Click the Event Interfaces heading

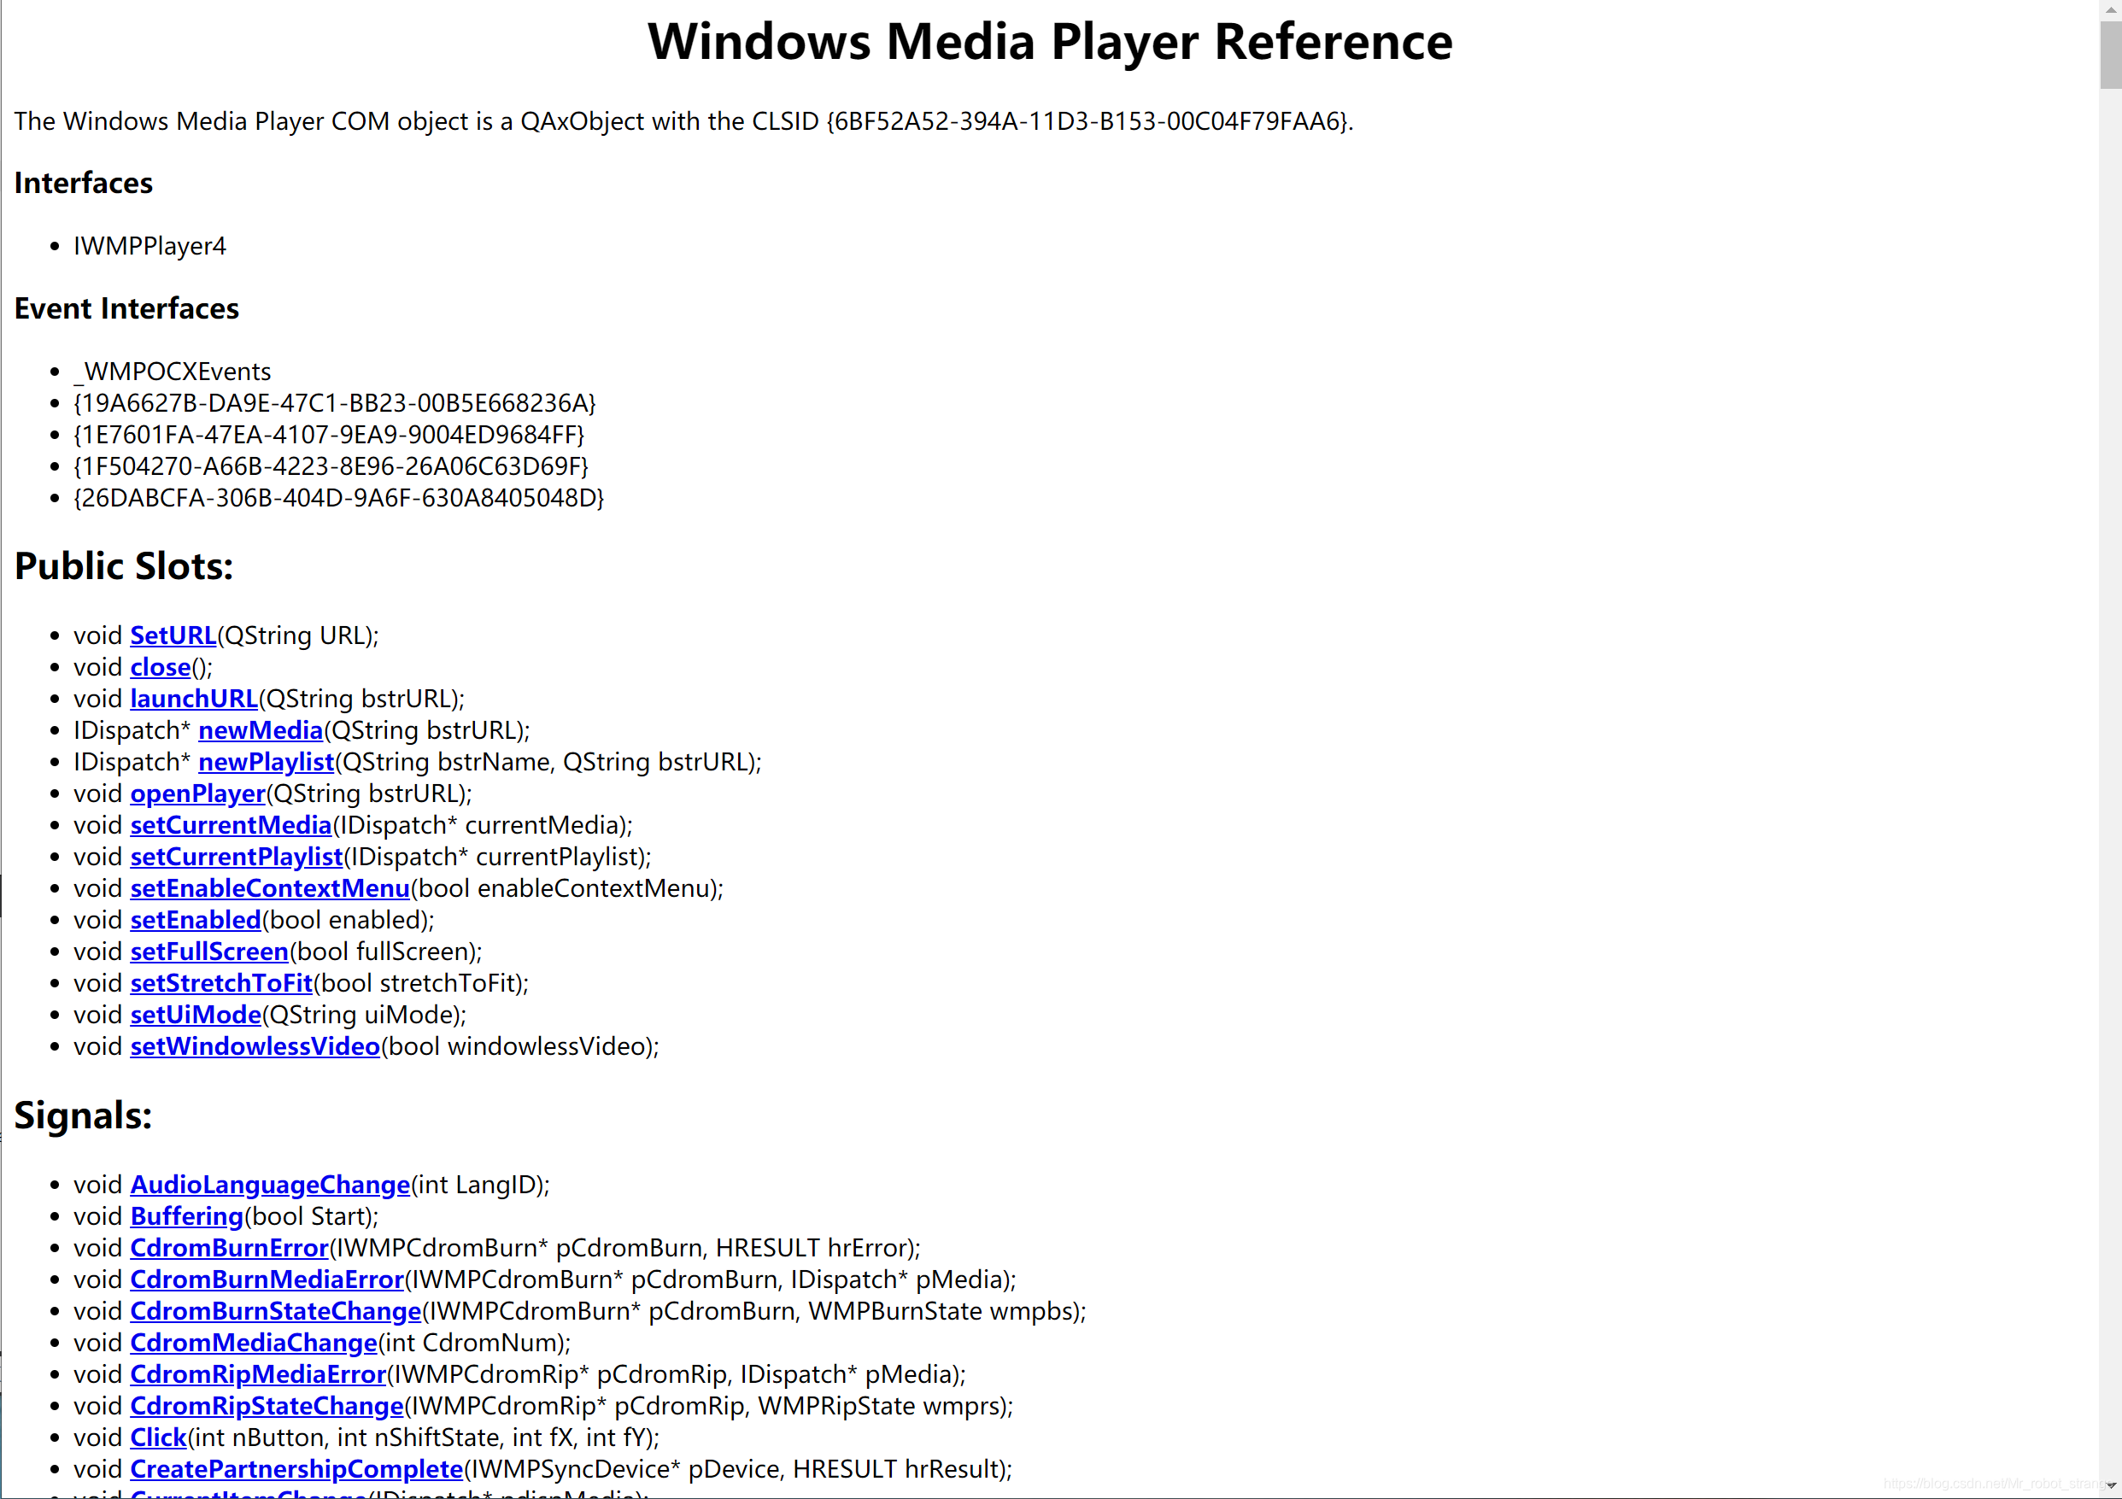126,307
